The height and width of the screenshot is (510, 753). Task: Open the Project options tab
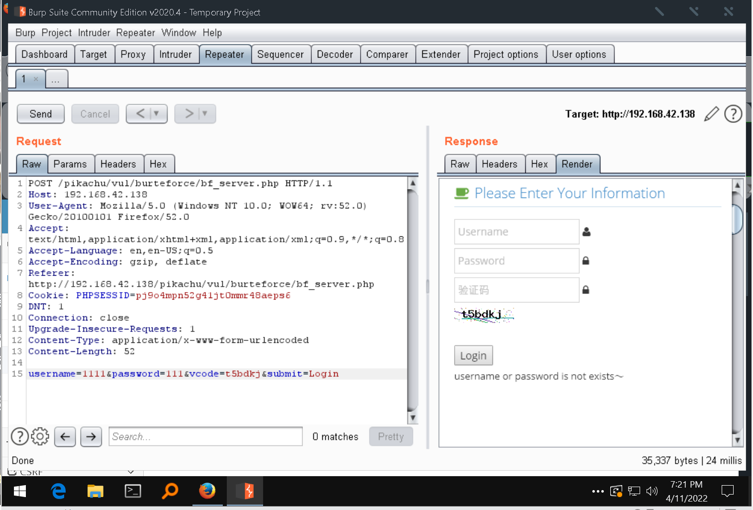pyautogui.click(x=506, y=54)
